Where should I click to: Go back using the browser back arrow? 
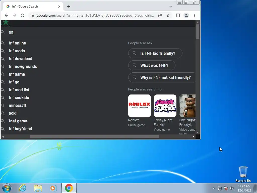6,15
